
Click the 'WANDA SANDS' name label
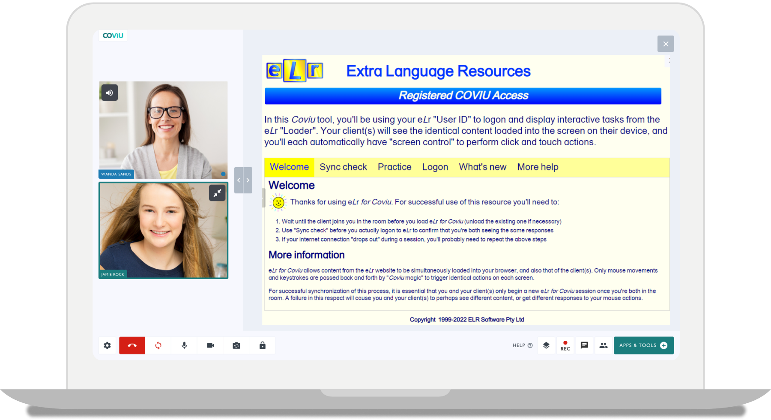116,174
